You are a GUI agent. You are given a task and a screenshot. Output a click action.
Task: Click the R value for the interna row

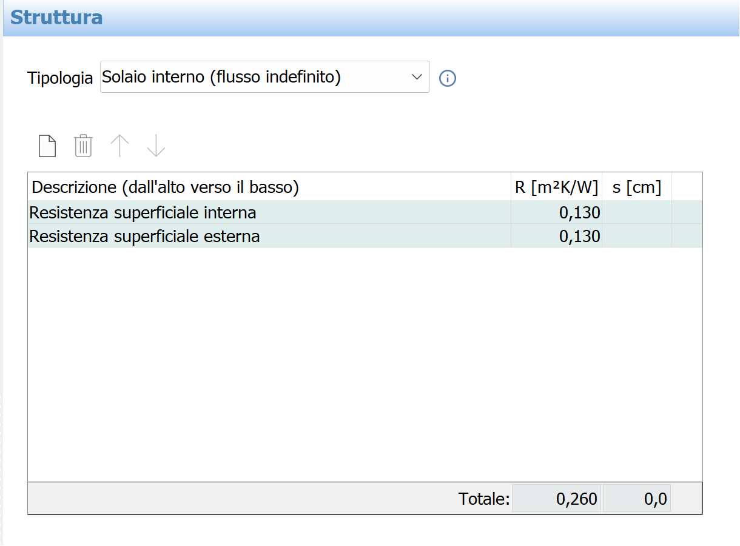pyautogui.click(x=557, y=213)
